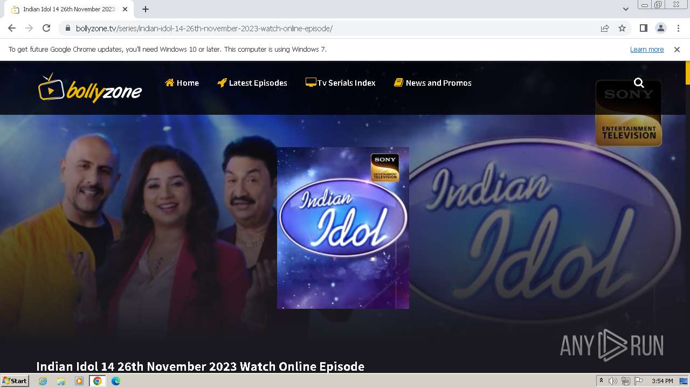Go back to the previous page
This screenshot has height=388, width=690.
(x=12, y=28)
